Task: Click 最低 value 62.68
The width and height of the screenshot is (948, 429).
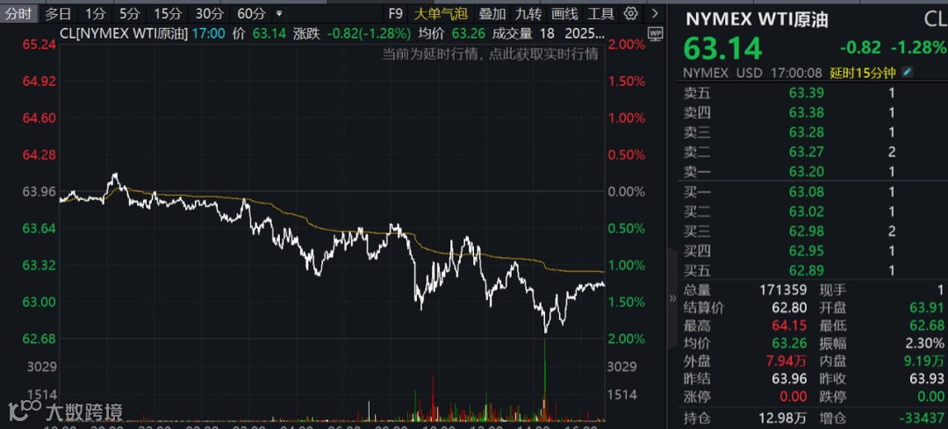Action: (x=928, y=325)
